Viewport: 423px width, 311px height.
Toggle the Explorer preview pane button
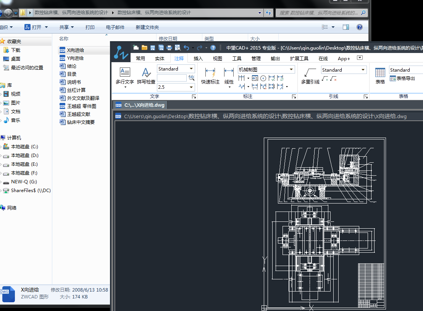pos(346,27)
